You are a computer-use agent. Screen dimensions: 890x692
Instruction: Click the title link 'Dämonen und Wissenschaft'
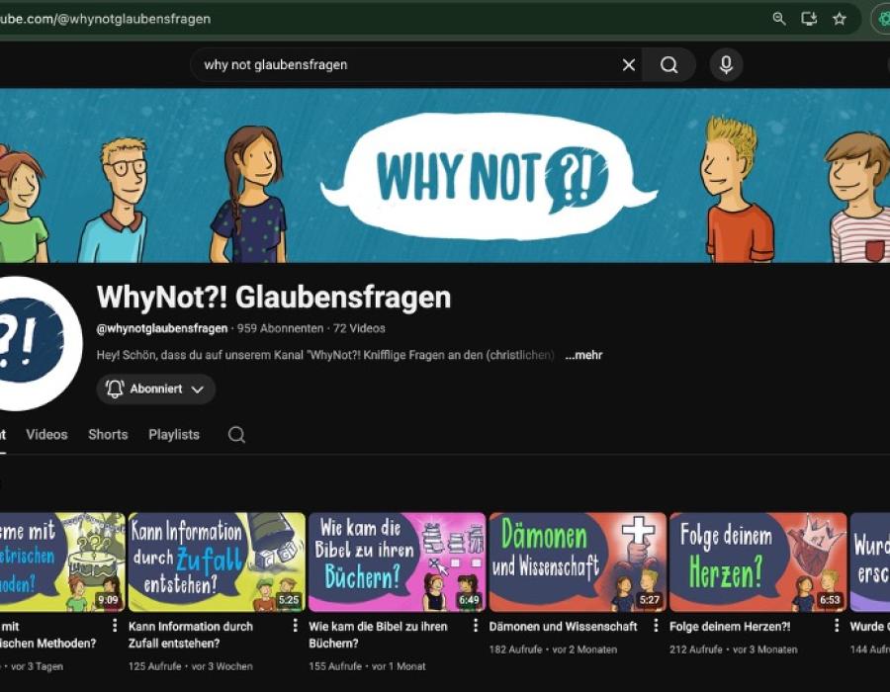pyautogui.click(x=563, y=627)
